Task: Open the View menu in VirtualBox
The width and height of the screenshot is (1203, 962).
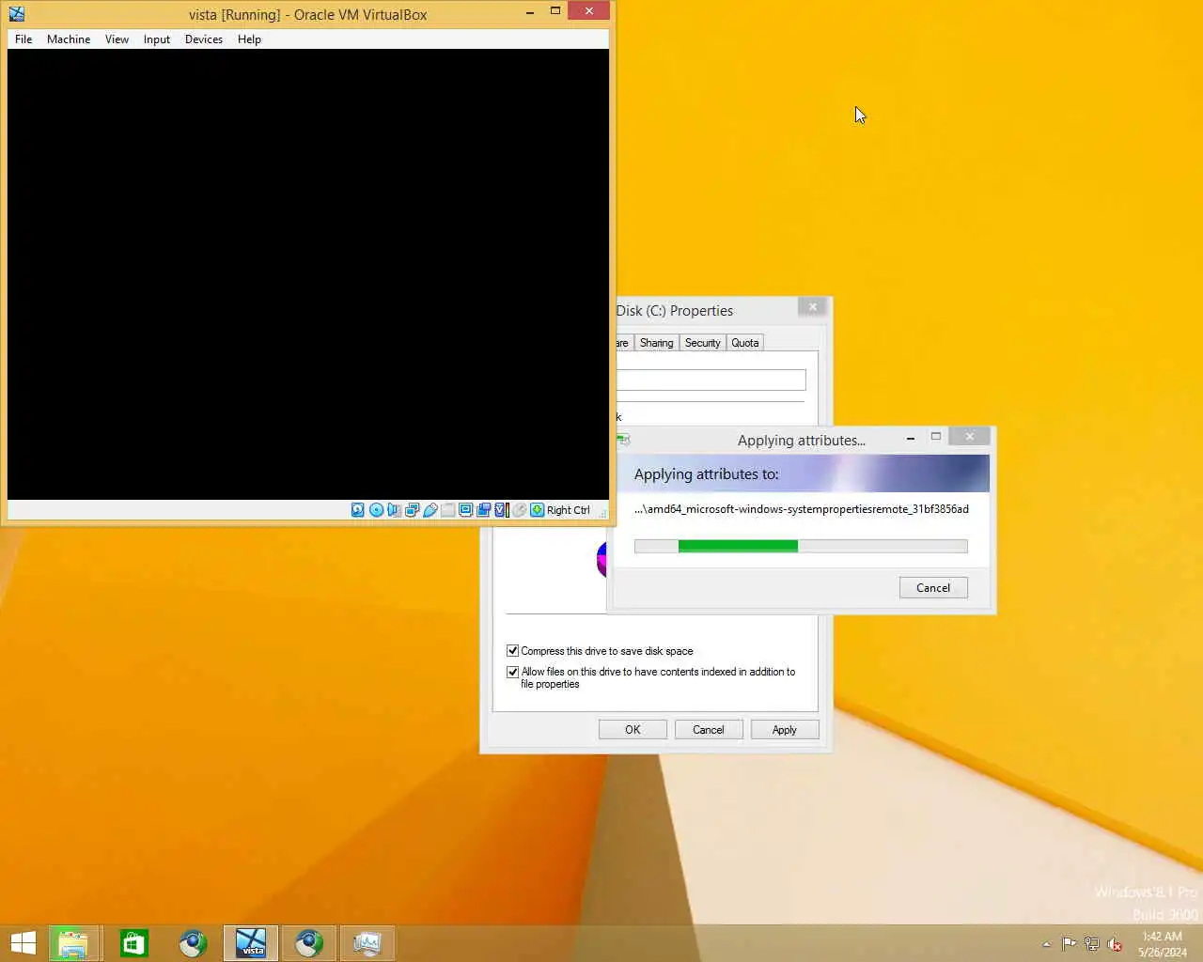Action: [x=117, y=39]
